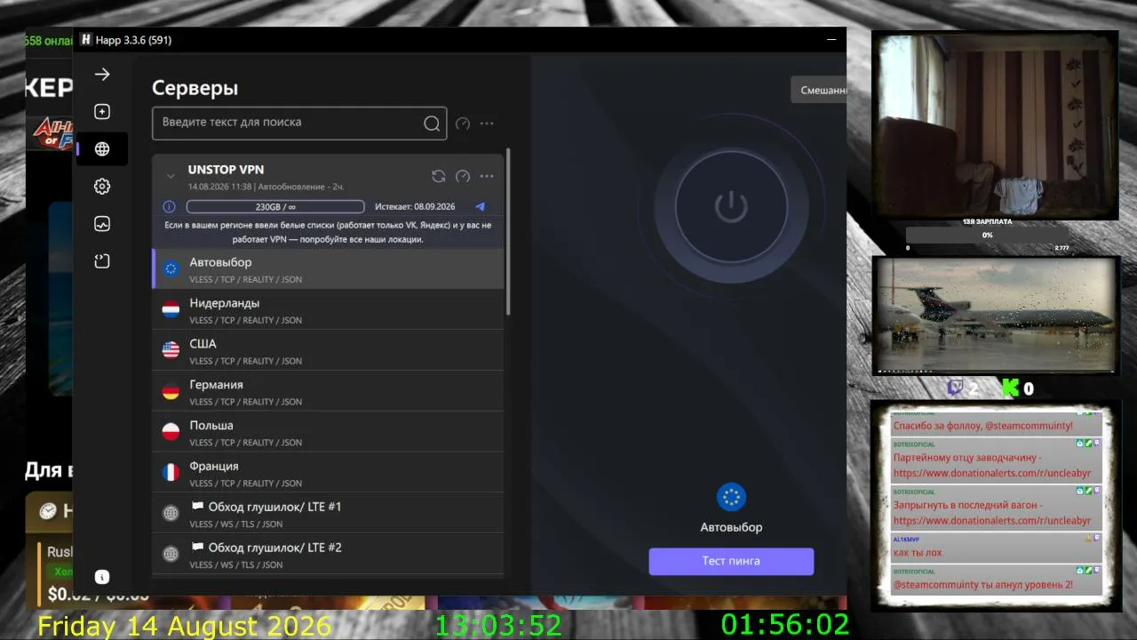Click the globe icon of LTE #1 row
1137x640 pixels.
[171, 514]
